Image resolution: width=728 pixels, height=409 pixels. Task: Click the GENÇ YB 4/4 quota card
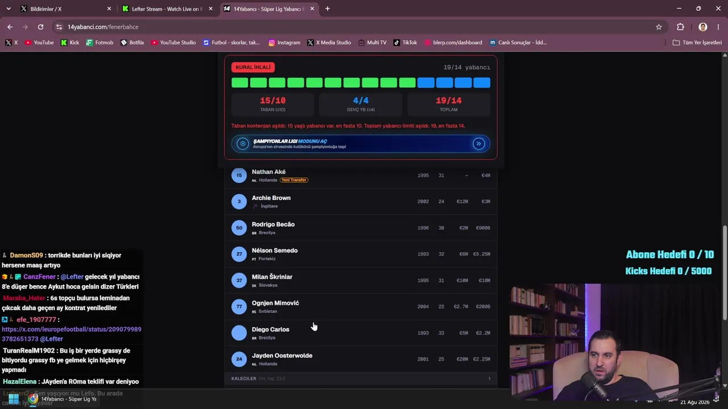tap(361, 104)
